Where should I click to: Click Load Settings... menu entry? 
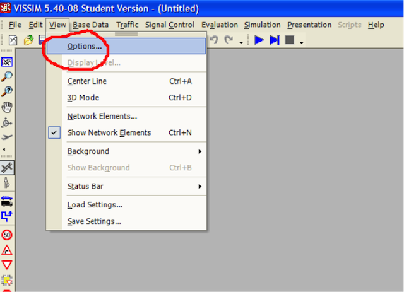pos(95,204)
